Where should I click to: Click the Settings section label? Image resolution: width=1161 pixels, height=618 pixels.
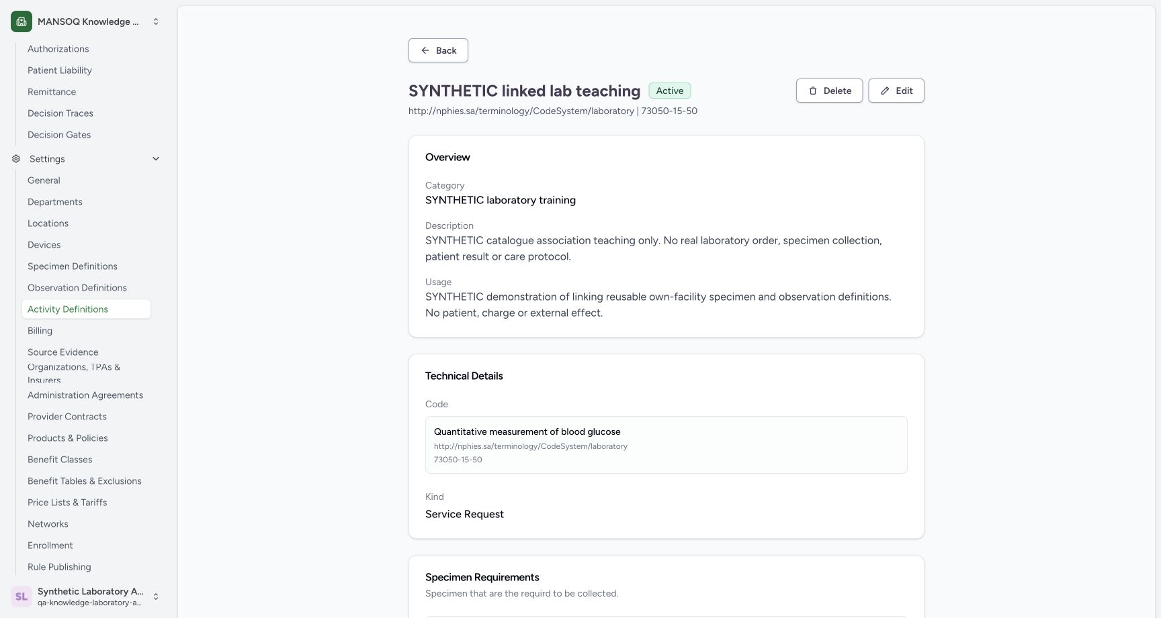pyautogui.click(x=47, y=159)
